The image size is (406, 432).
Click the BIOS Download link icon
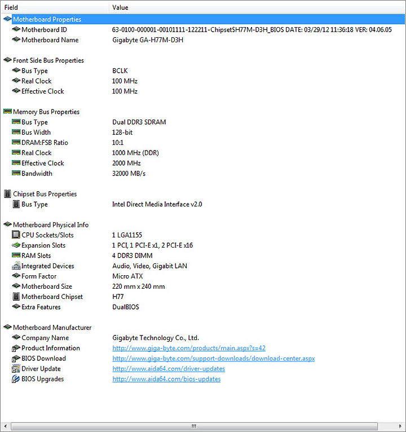coord(16,359)
